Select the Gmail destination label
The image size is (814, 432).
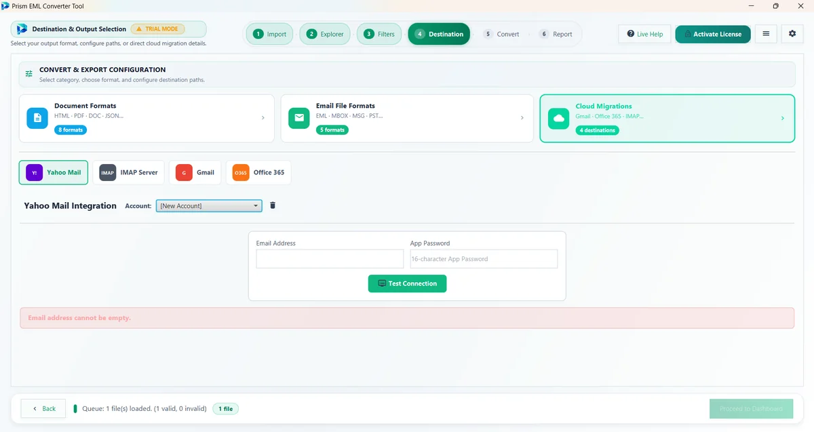pos(206,172)
